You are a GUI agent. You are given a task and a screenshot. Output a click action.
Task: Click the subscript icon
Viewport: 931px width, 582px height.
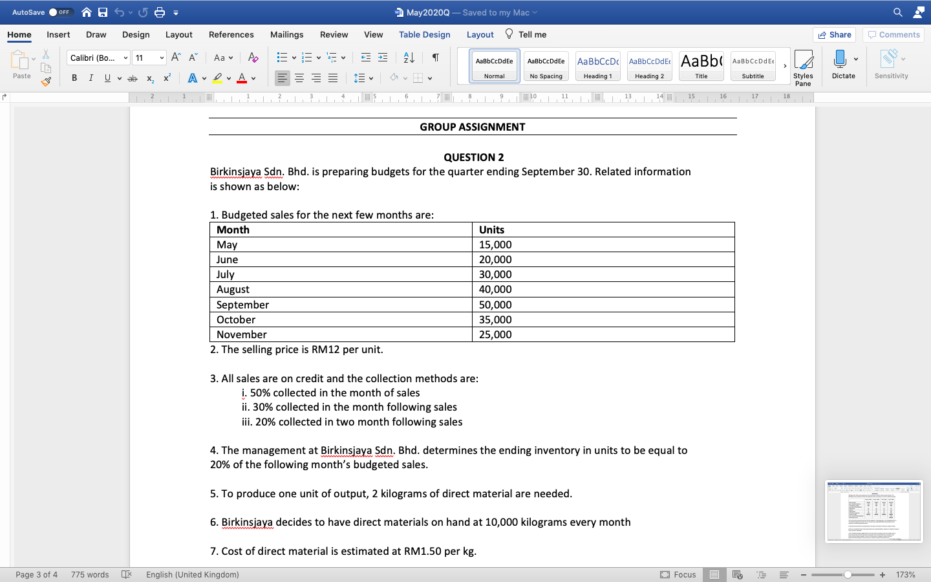(149, 78)
